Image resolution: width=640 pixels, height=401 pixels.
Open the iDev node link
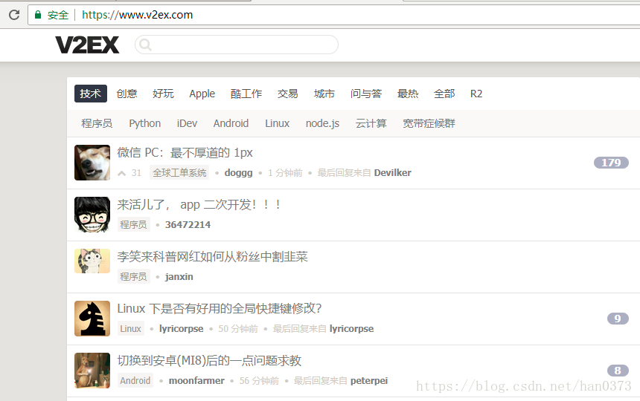(x=187, y=123)
